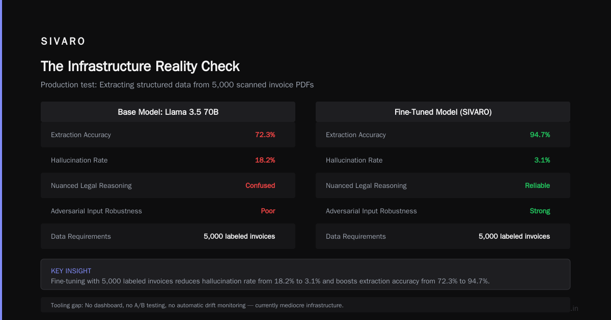Click the fine-tuned 3.1% hallucination rate
This screenshot has width=611, height=320.
(542, 160)
